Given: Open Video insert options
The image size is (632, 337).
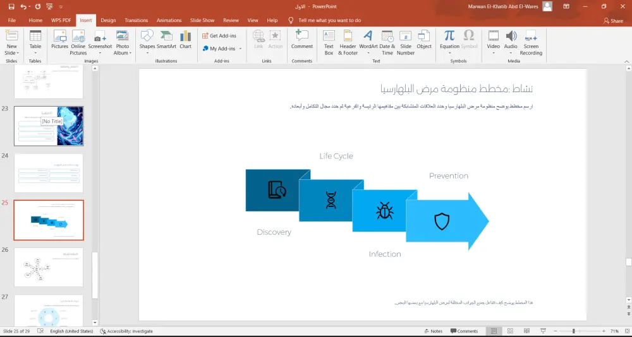Looking at the screenshot, I should 494,42.
